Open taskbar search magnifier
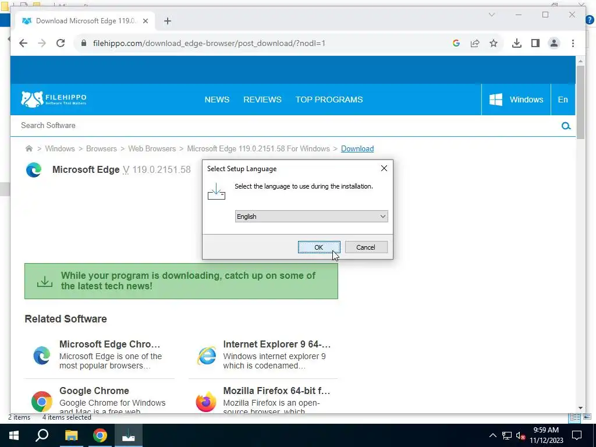The image size is (596, 447). tap(42, 435)
